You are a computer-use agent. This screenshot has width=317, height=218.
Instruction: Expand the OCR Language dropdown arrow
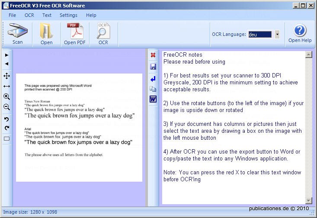[x=277, y=34]
